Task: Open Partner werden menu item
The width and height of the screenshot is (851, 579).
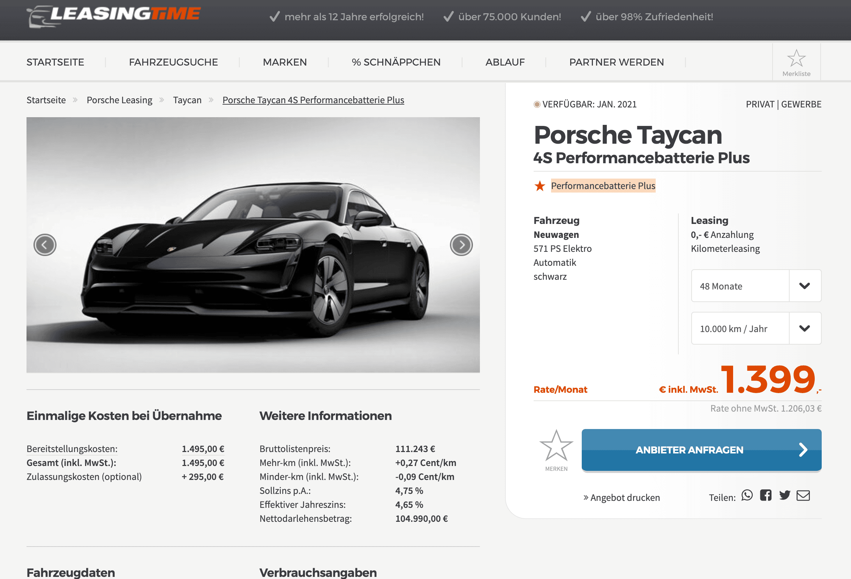Action: click(x=617, y=62)
